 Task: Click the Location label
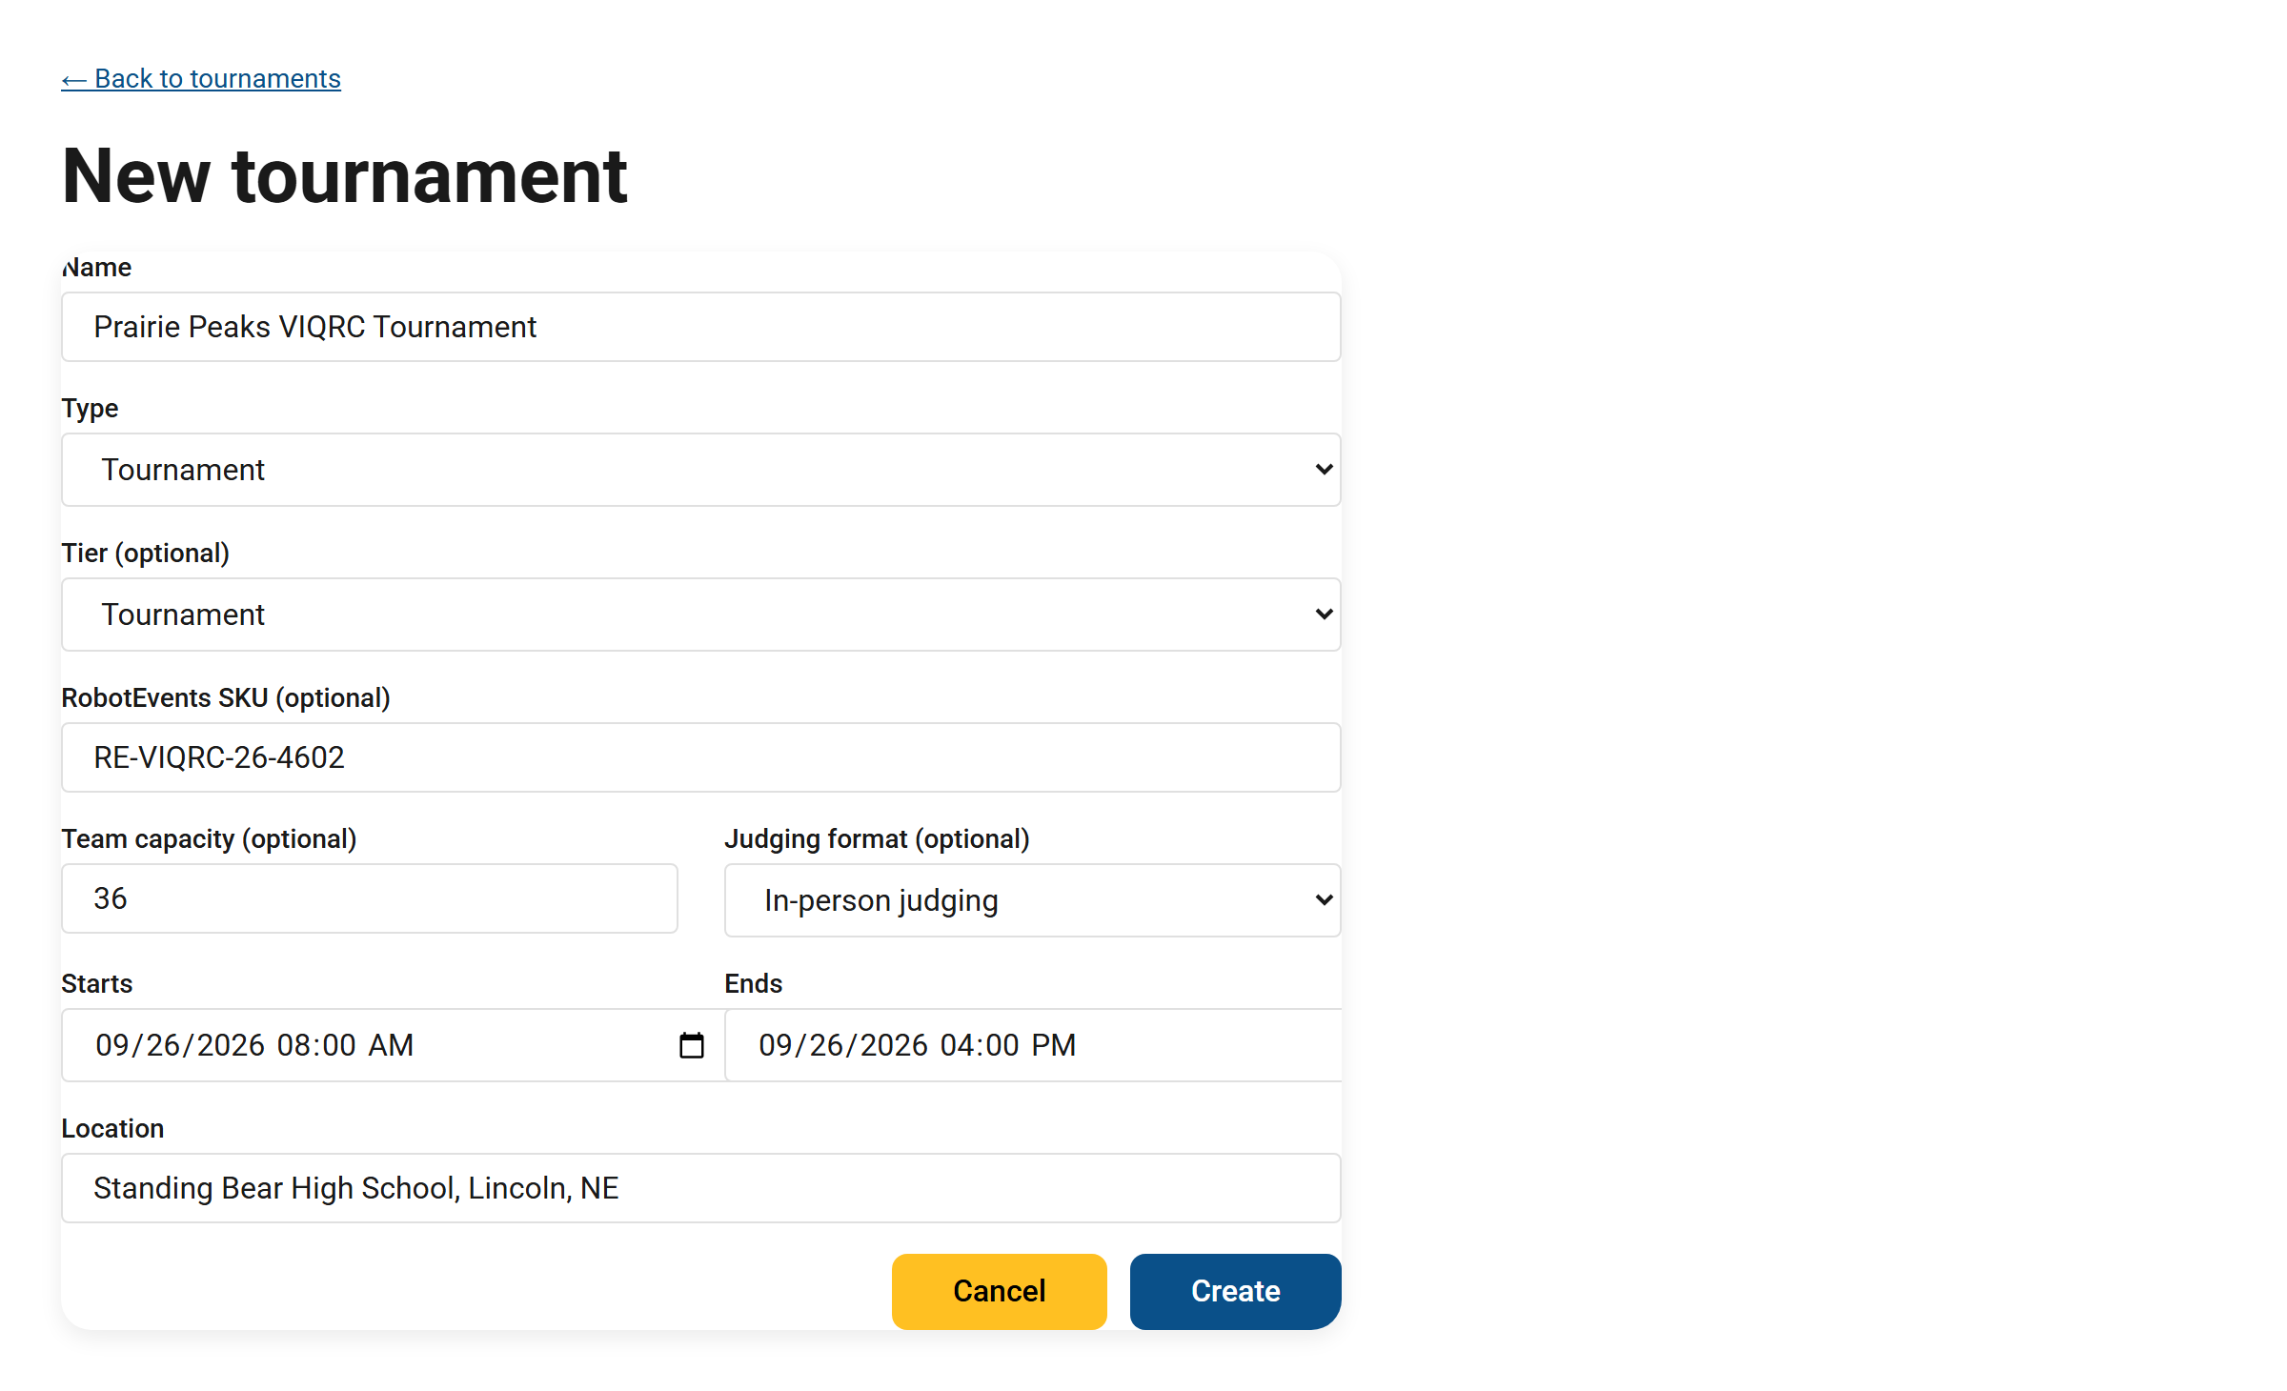[x=112, y=1128]
